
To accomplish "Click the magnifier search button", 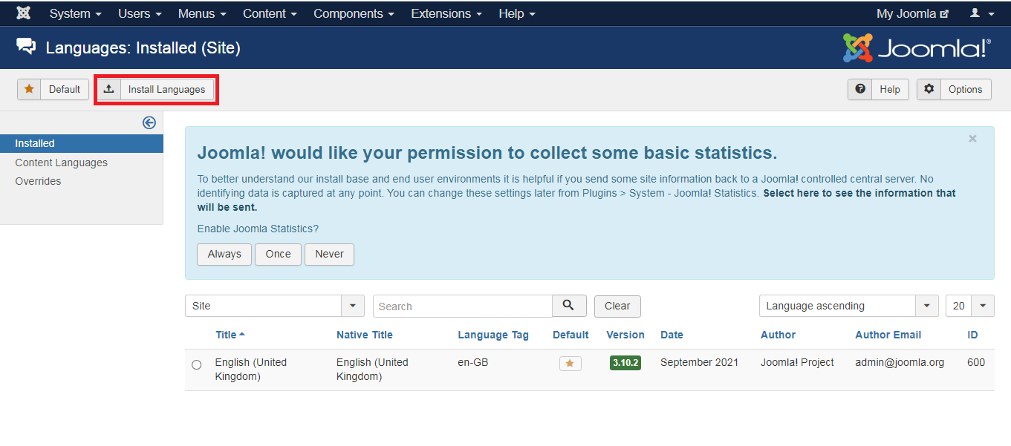I will pos(569,306).
